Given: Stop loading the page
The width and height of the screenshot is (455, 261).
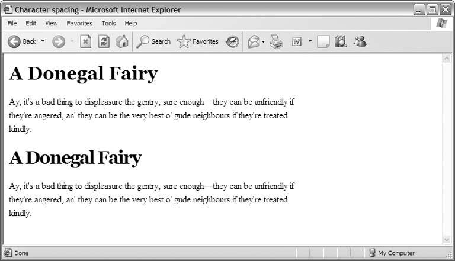Looking at the screenshot, I should [86, 41].
